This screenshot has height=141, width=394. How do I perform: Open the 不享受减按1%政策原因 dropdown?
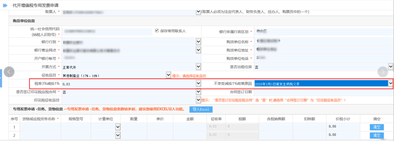(390, 83)
